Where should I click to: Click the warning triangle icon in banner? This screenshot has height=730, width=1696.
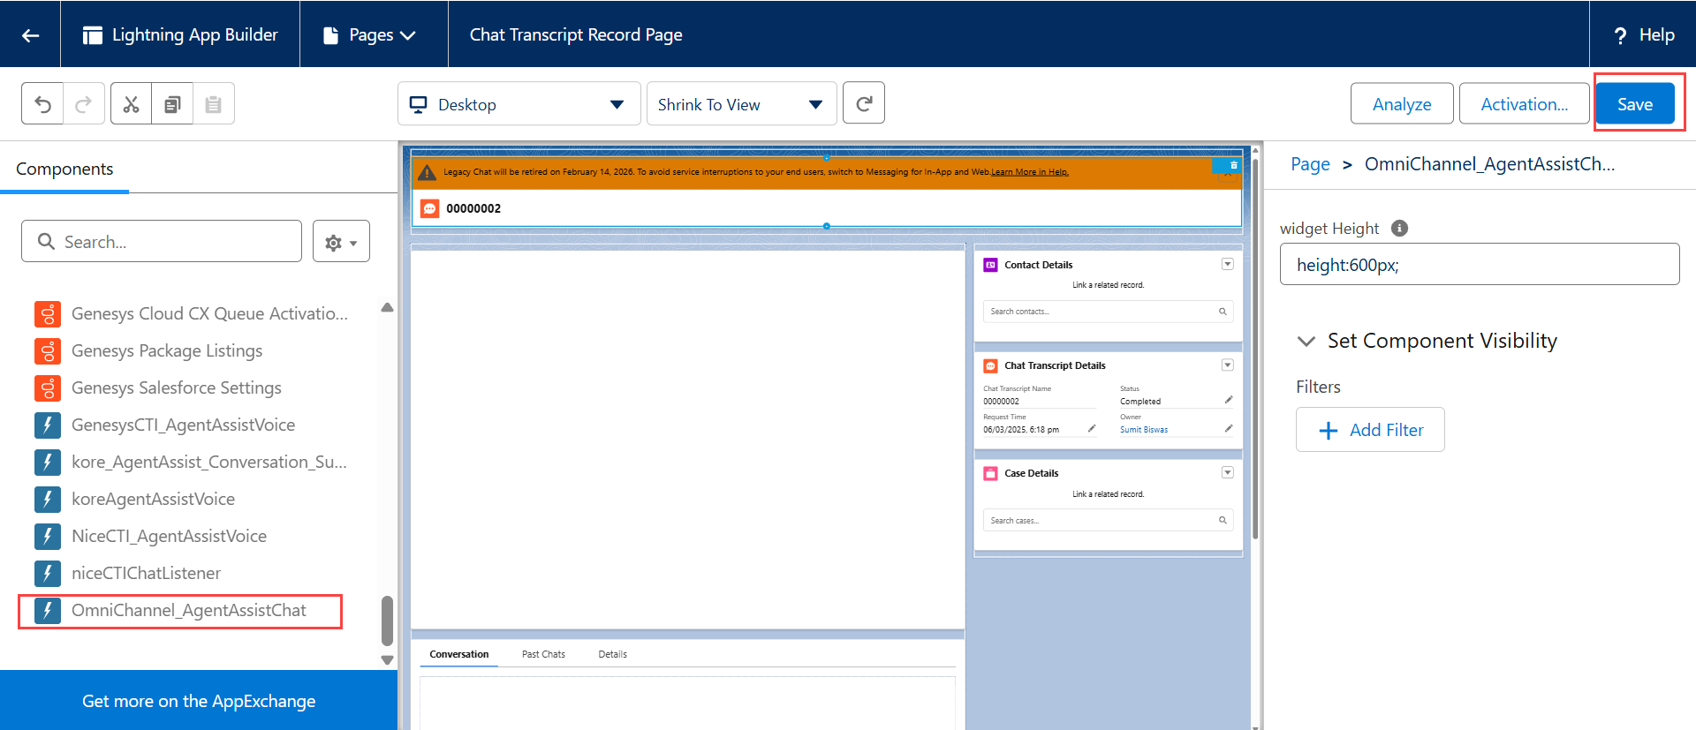coord(428,172)
